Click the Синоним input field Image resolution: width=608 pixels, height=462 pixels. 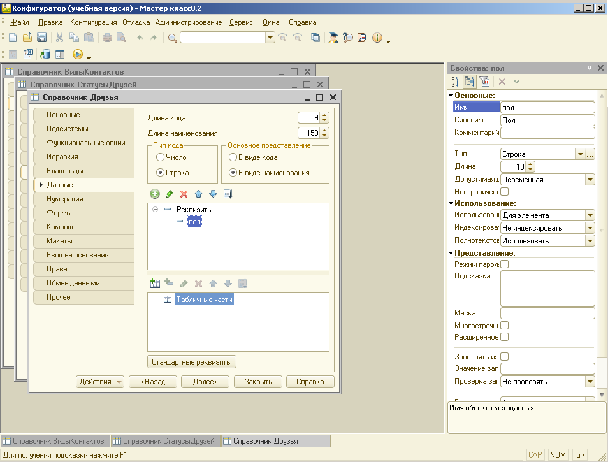point(547,120)
